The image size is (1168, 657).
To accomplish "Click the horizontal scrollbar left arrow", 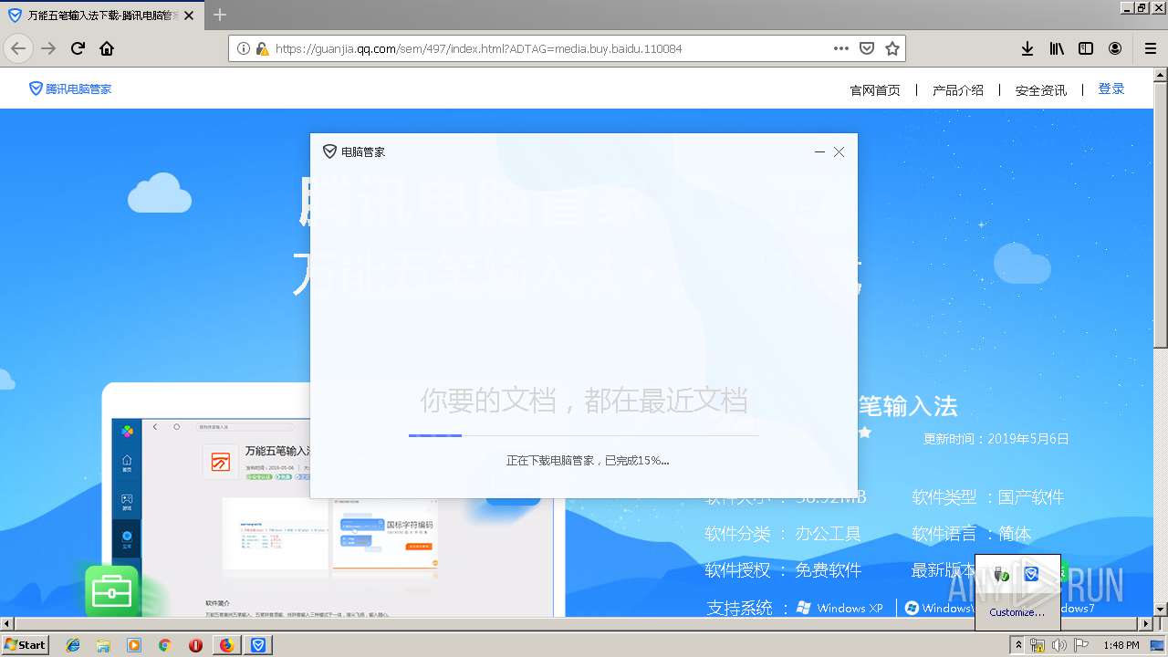I will pyautogui.click(x=6, y=623).
